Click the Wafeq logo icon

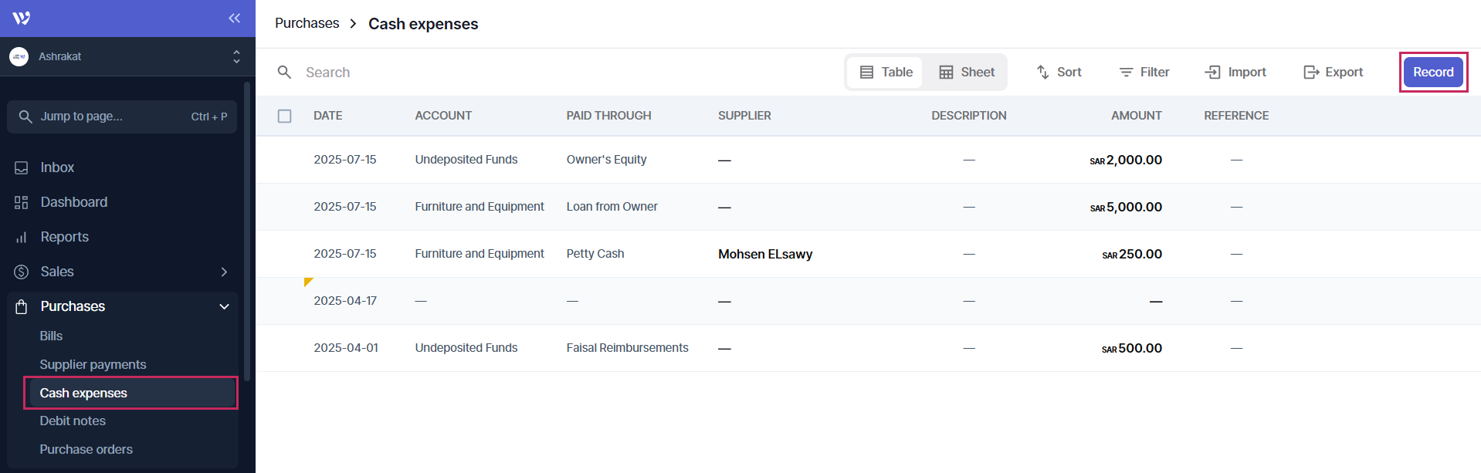tap(22, 18)
